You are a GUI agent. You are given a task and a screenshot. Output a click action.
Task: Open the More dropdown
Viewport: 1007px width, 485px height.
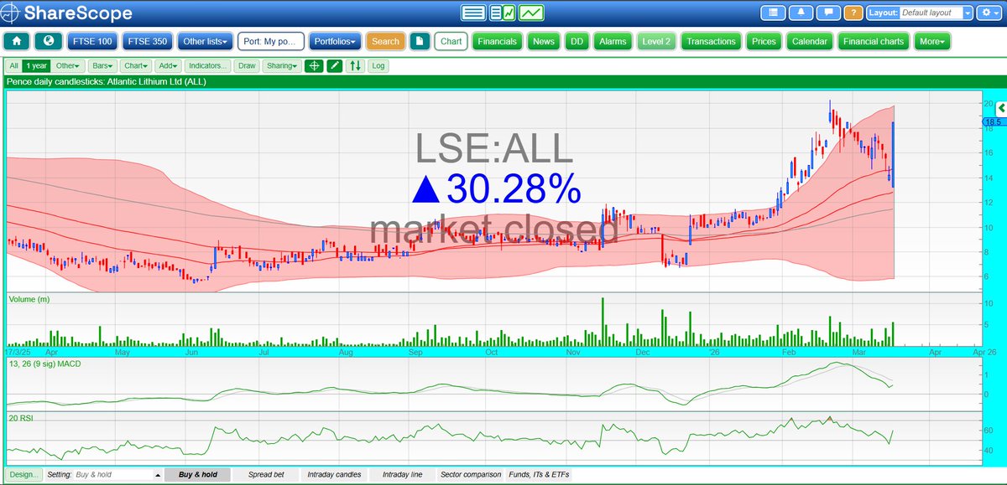(931, 41)
